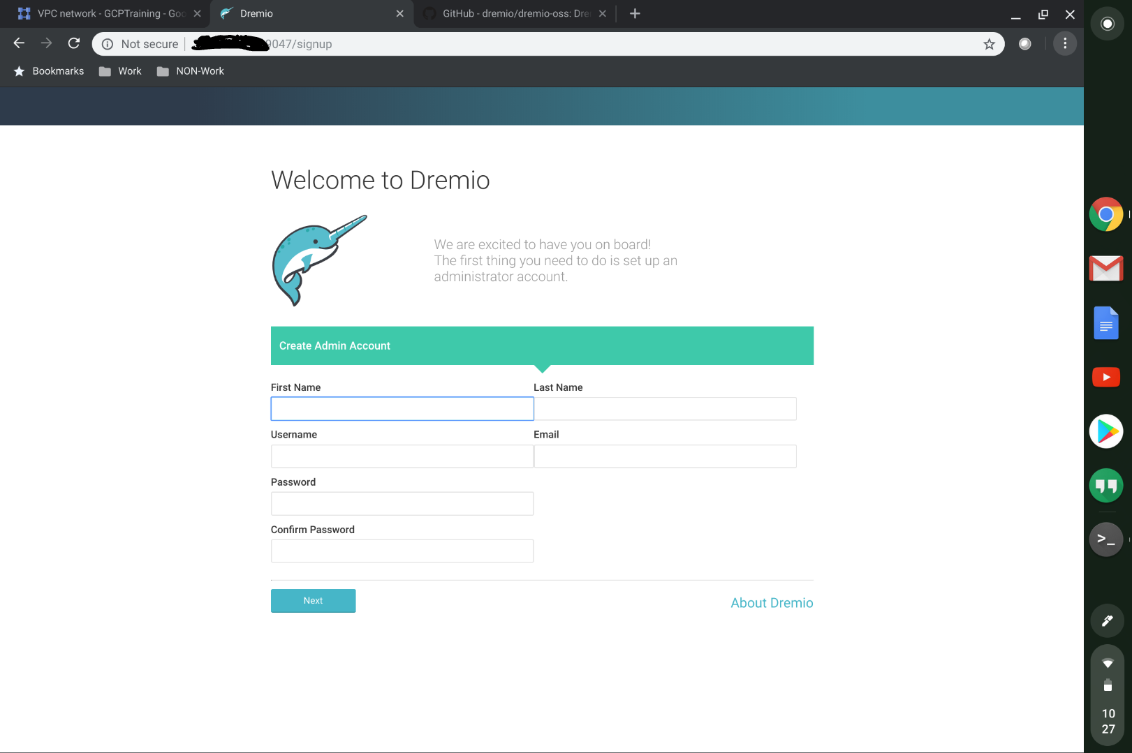Click the Username input field

[402, 456]
